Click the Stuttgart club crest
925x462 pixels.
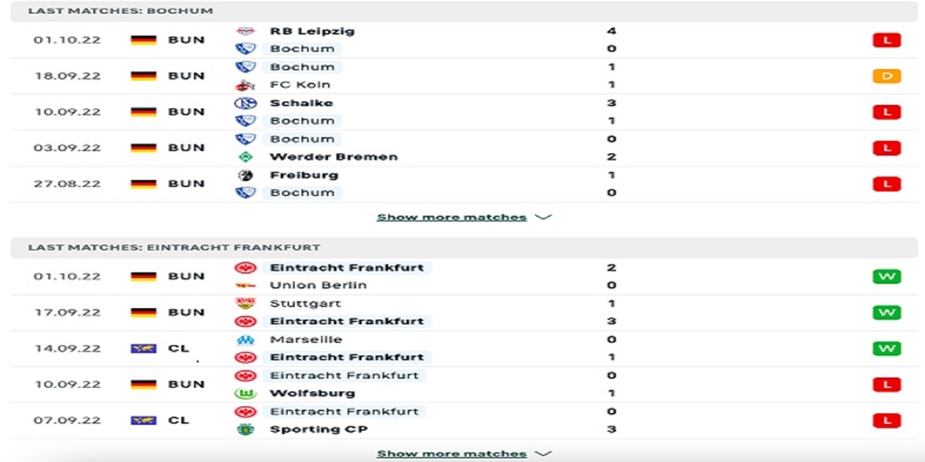click(x=245, y=303)
